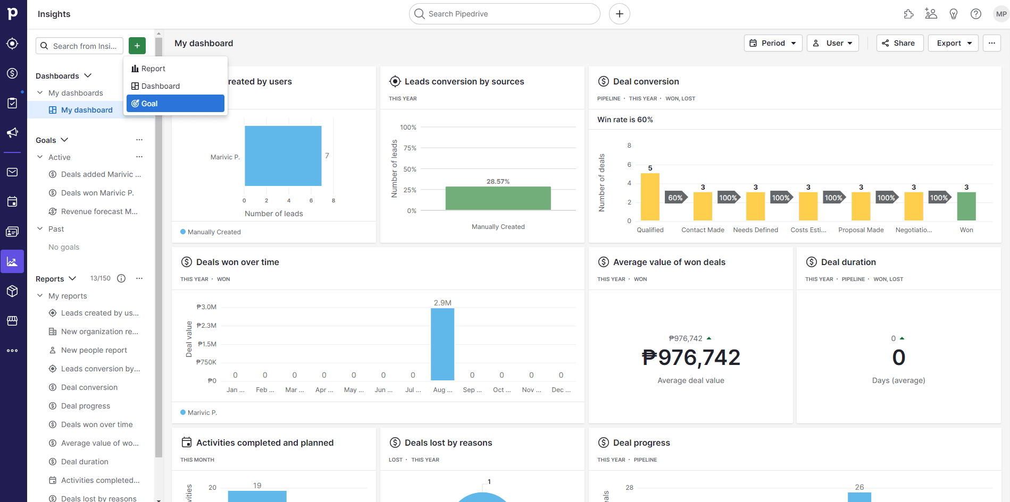Select Dashboard from add menu

pyautogui.click(x=176, y=86)
